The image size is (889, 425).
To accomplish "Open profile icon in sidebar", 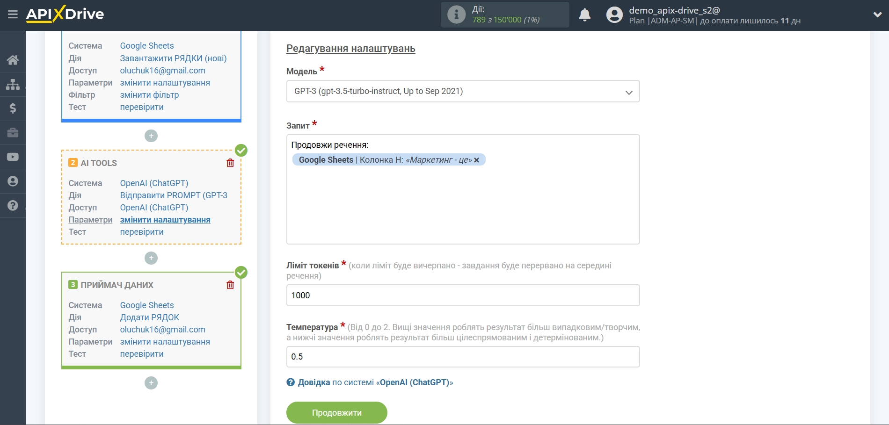I will coord(13,181).
